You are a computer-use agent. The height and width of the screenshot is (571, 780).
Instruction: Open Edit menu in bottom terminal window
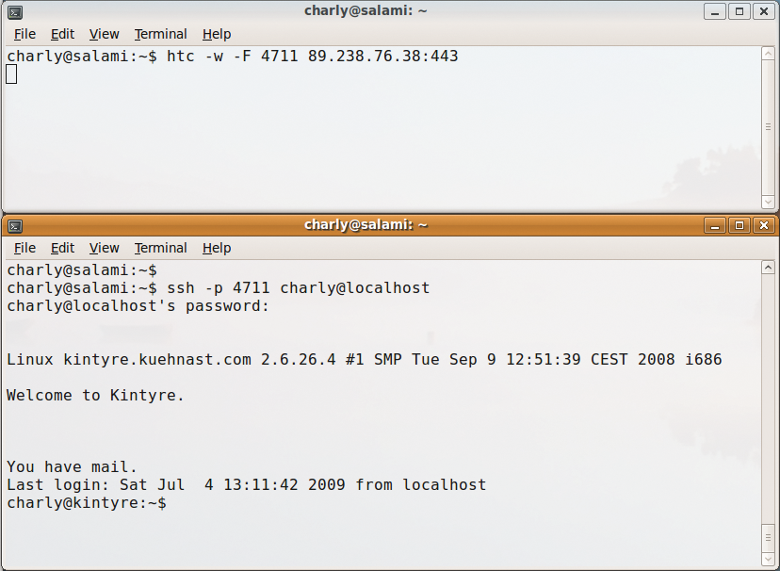[x=62, y=248]
